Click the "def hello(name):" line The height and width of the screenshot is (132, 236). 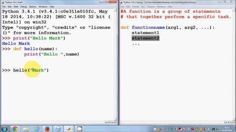coord(29,49)
